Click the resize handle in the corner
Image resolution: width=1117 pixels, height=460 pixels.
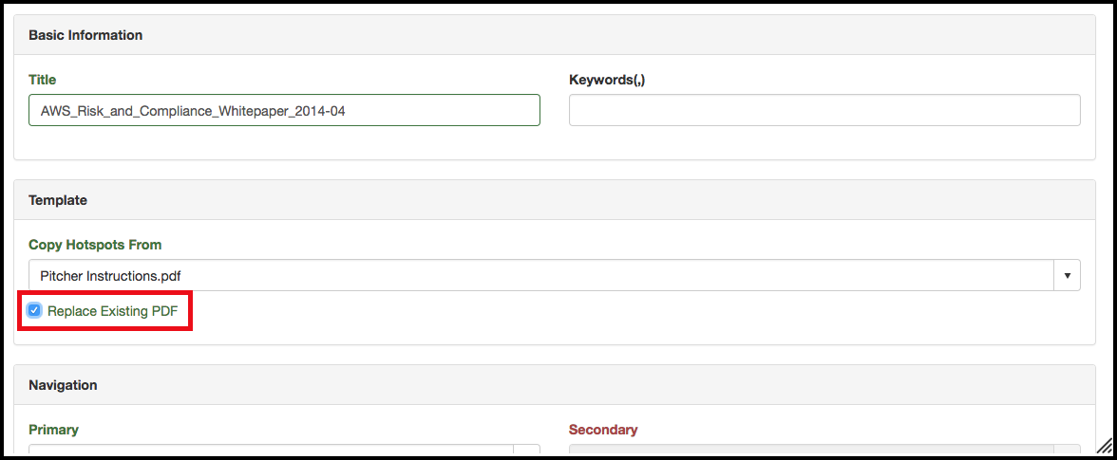[x=1105, y=447]
